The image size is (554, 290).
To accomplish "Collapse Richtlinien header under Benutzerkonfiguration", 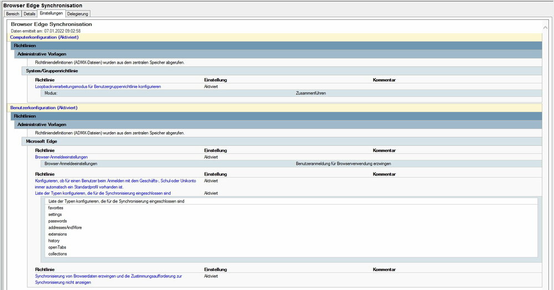I will [25, 116].
